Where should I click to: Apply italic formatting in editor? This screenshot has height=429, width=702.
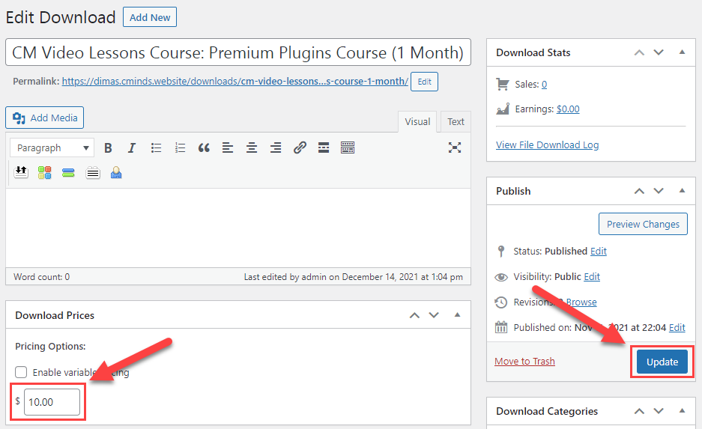coord(131,147)
